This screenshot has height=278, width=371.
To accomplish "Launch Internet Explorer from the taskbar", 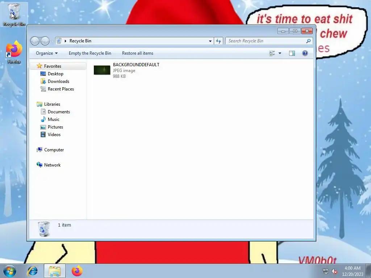I will coord(32,271).
